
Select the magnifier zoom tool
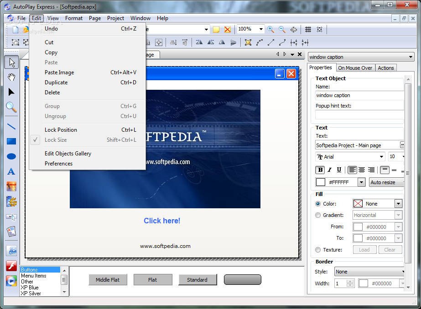click(11, 107)
